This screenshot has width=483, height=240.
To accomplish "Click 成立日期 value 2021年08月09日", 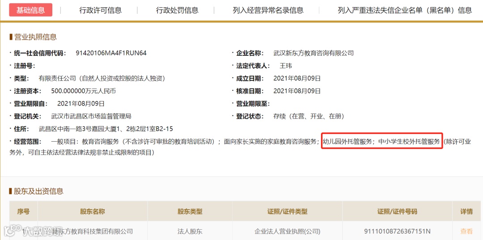I will coord(297,79).
